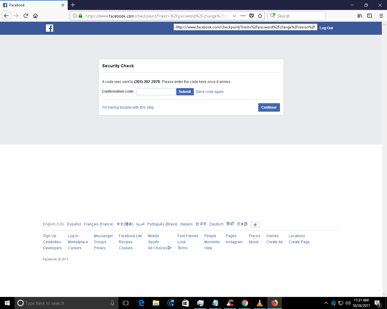This screenshot has height=309, width=387.
Task: Click the Continue button
Action: tap(269, 107)
